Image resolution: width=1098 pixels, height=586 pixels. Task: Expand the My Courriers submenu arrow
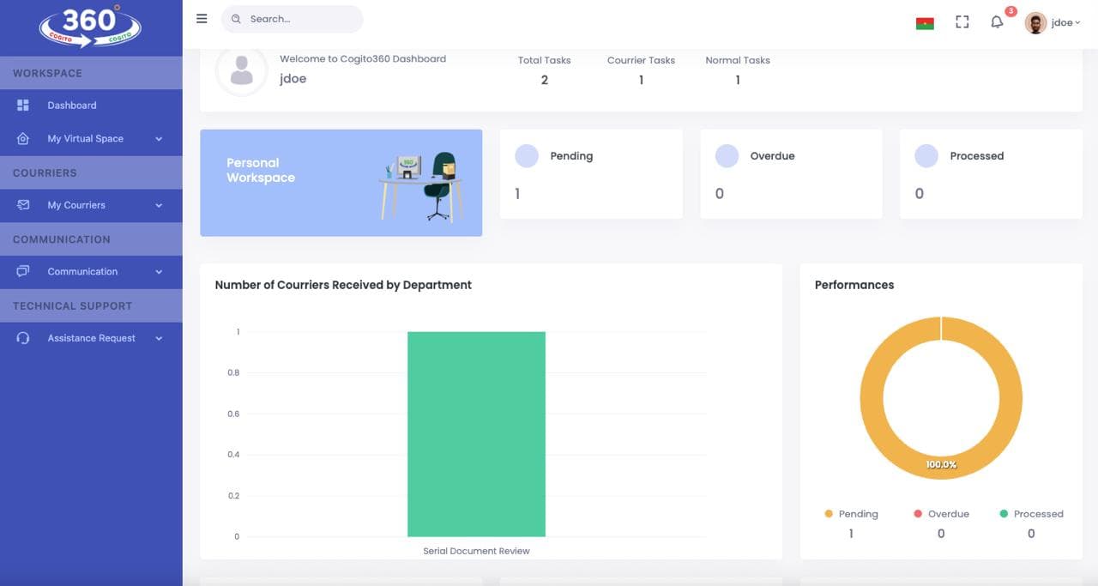click(x=159, y=206)
